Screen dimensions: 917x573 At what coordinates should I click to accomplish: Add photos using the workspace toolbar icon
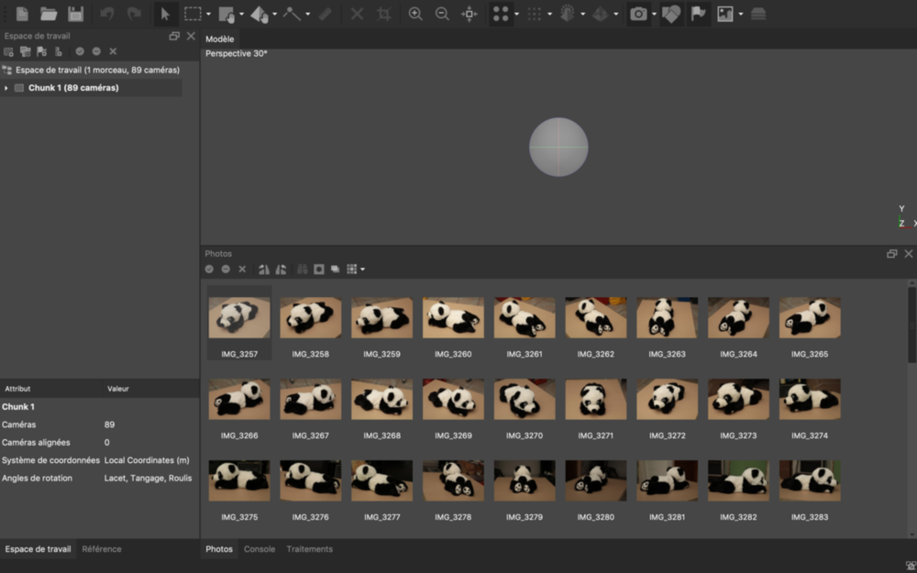[25, 51]
